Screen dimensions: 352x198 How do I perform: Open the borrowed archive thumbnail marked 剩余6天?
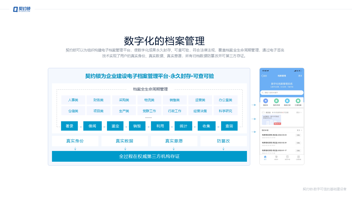[x=271, y=120]
